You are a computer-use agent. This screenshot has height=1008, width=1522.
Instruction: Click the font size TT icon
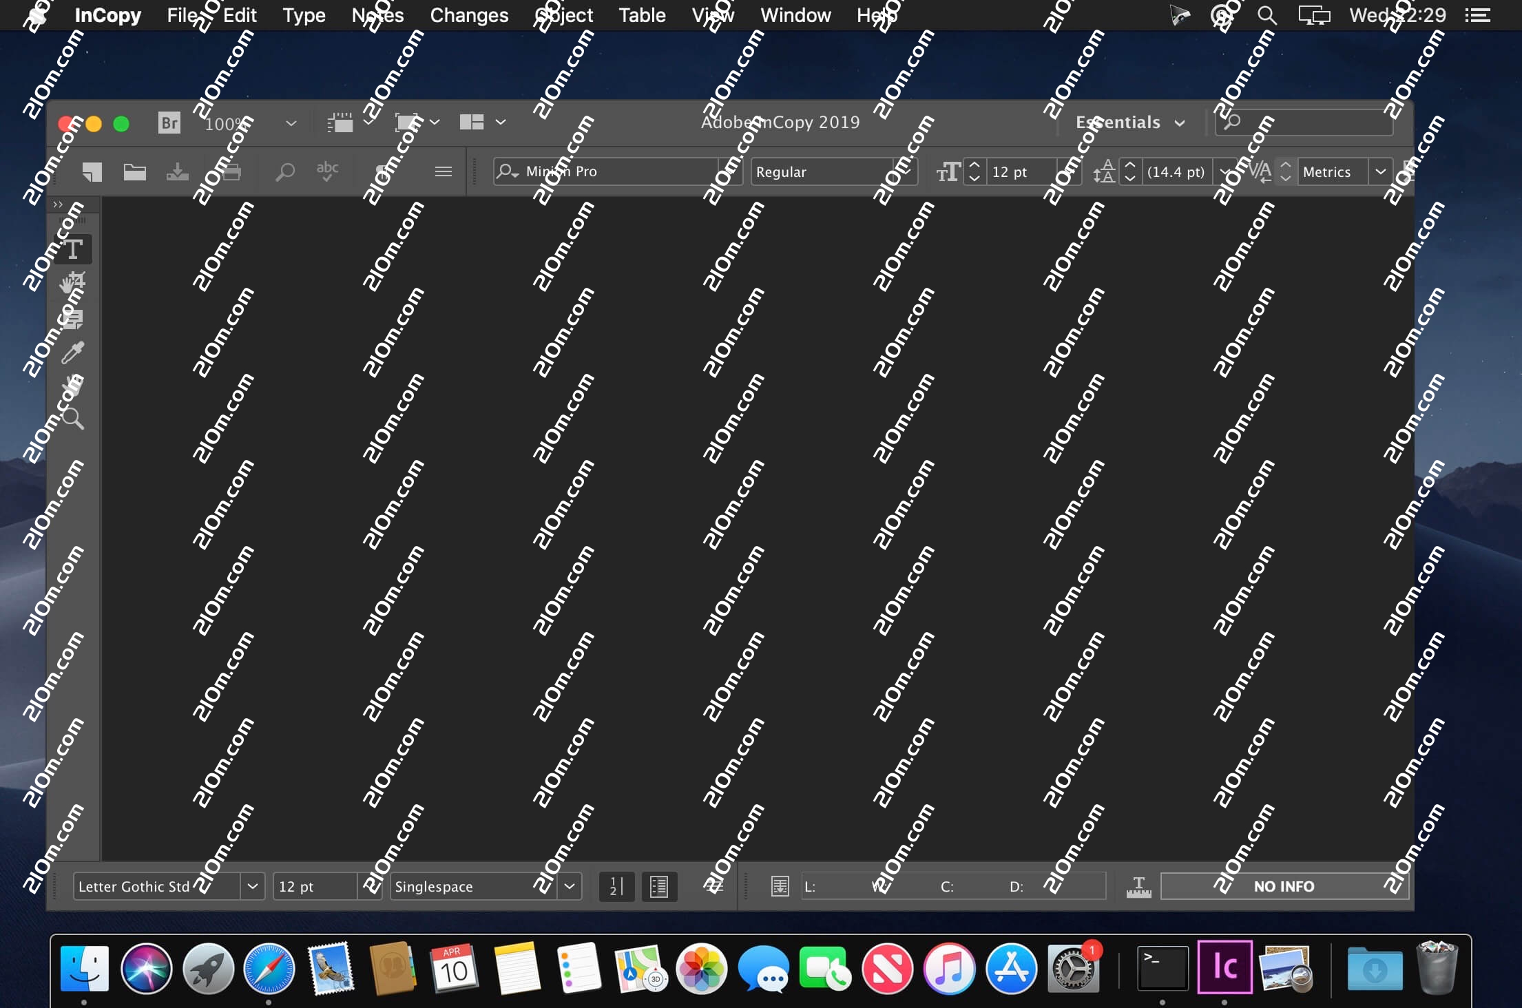tap(948, 171)
